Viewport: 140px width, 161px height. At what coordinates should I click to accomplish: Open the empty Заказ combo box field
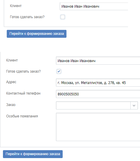[x=93, y=105]
